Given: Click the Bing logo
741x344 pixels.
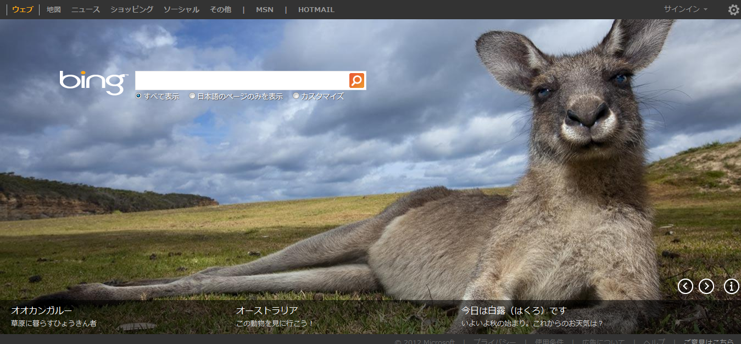Looking at the screenshot, I should 93,82.
